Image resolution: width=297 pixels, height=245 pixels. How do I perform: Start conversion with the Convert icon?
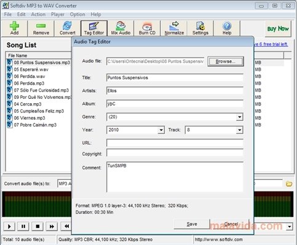pos(68,28)
